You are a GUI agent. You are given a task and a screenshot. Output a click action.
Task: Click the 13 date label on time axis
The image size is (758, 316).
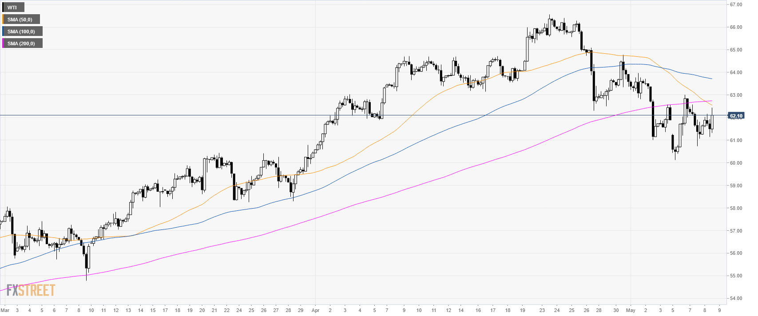[128, 310]
